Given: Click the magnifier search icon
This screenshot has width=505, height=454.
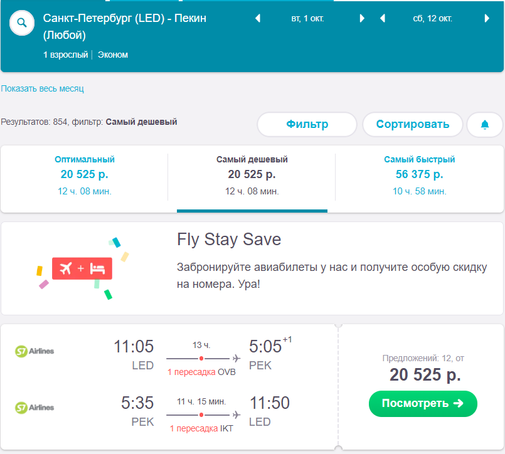Looking at the screenshot, I should coord(22,24).
